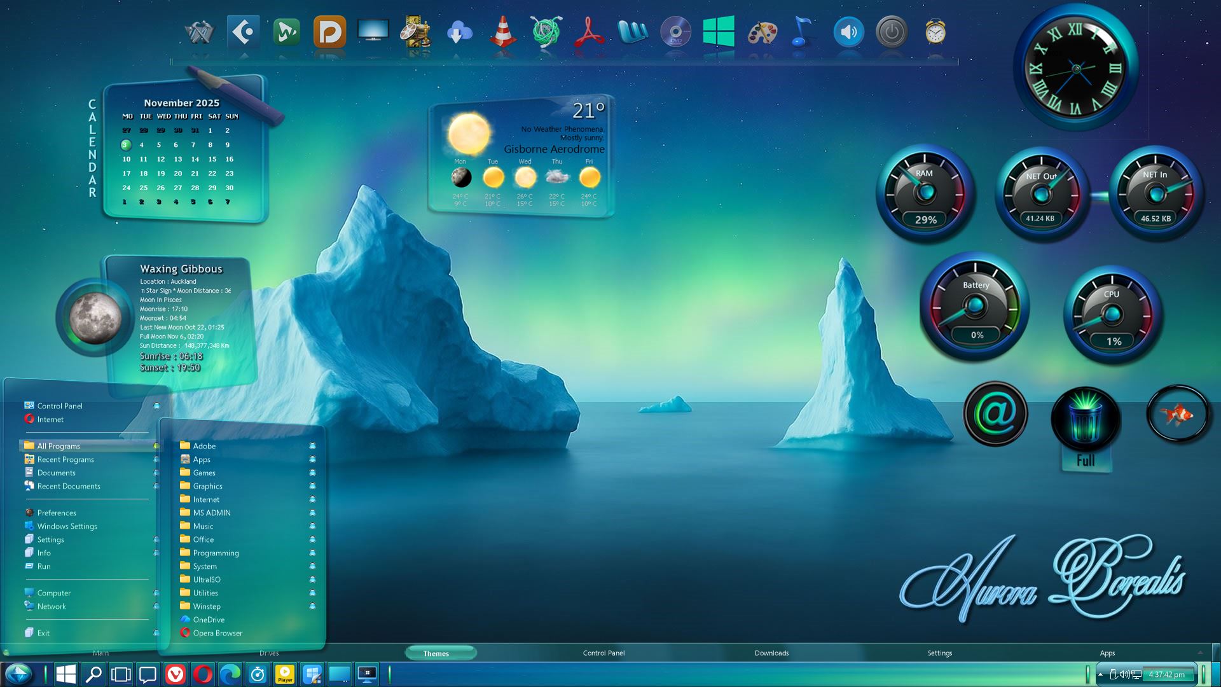Click Opera Browser in programs list
This screenshot has height=687, width=1221.
pyautogui.click(x=217, y=633)
